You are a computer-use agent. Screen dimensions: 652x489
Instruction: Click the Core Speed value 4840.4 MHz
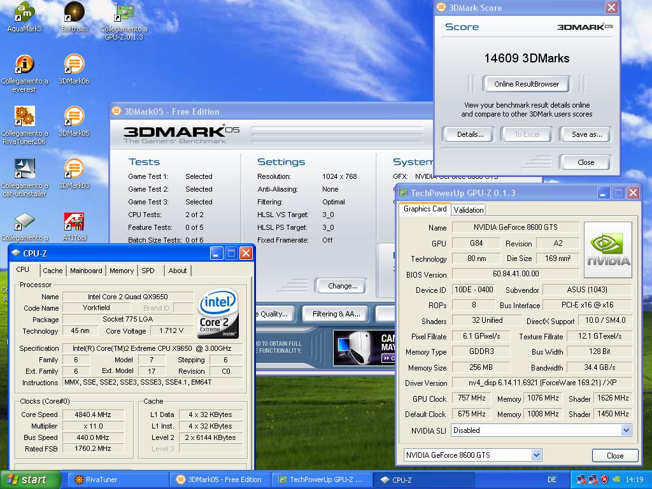coord(93,415)
